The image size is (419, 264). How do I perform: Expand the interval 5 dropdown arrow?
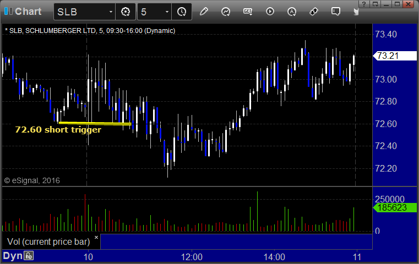pyautogui.click(x=167, y=12)
